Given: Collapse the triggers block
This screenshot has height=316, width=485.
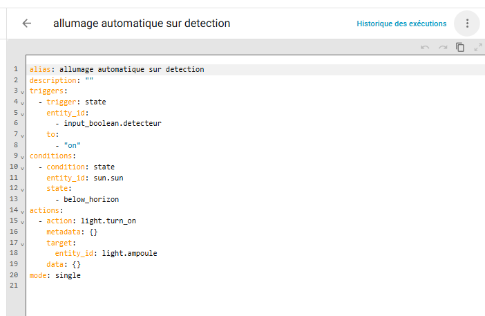Looking at the screenshot, I should [x=22, y=91].
